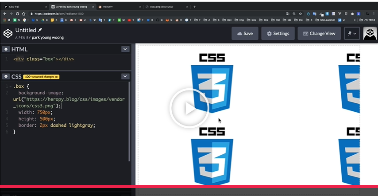The image size is (378, 196).
Task: Open the SiteLauncher bookmarks folder
Action: pyautogui.click(x=325, y=20)
